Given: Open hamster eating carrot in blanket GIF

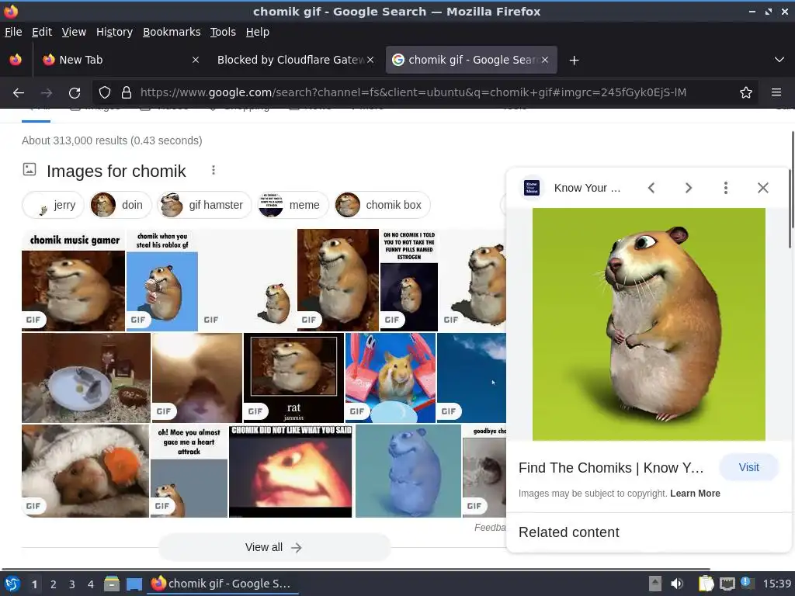Looking at the screenshot, I should click(x=85, y=471).
